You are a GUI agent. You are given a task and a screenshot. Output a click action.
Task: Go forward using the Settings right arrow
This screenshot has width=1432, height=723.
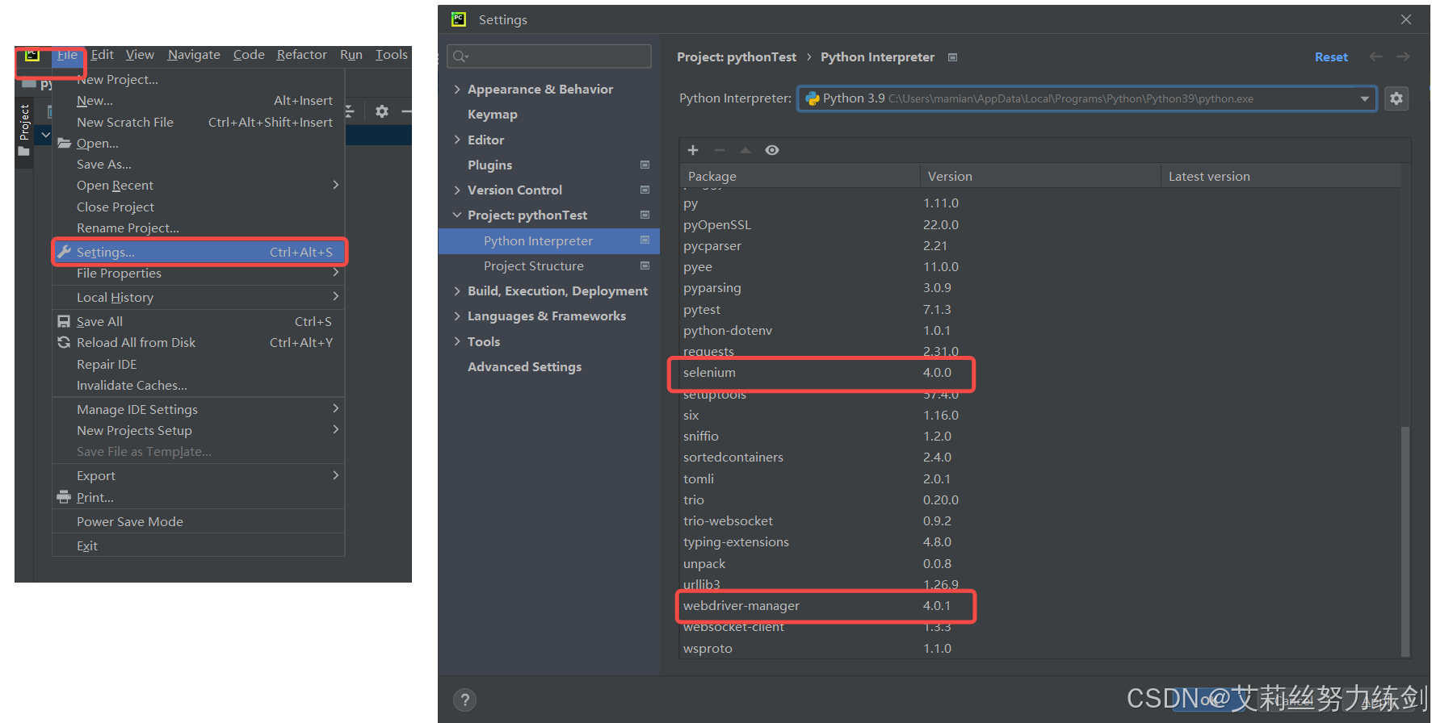coord(1404,56)
